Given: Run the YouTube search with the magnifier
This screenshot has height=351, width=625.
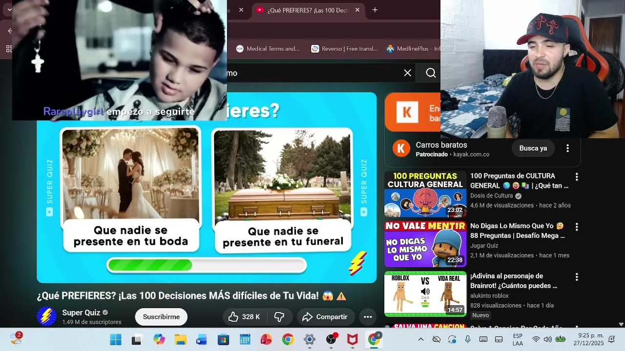Looking at the screenshot, I should (x=431, y=73).
